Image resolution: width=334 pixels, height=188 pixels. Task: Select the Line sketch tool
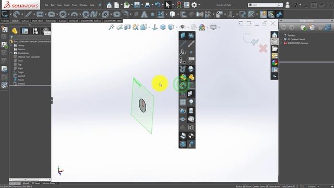point(28,14)
